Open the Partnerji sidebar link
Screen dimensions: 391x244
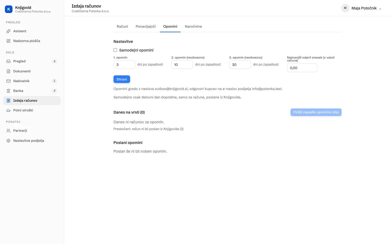coord(32,131)
